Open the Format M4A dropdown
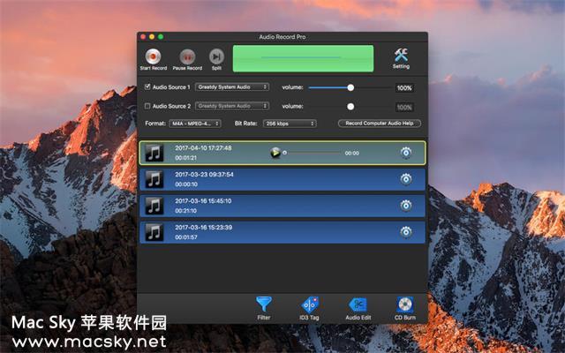Image resolution: width=565 pixels, height=353 pixels. click(x=195, y=124)
